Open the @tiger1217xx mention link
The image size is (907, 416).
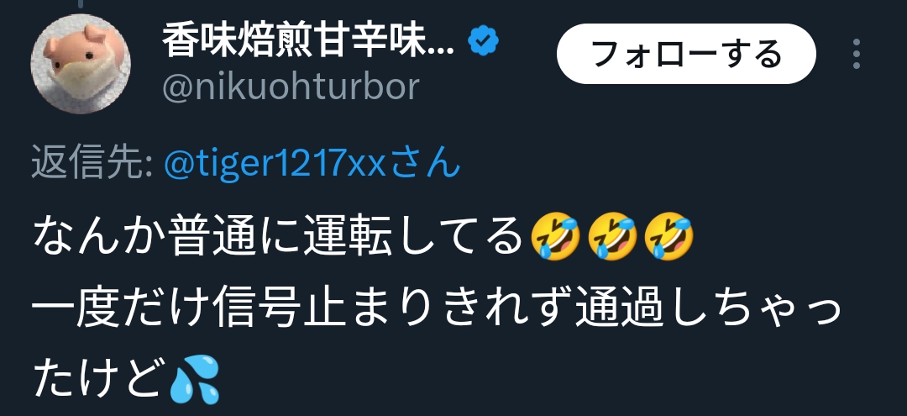coord(275,164)
